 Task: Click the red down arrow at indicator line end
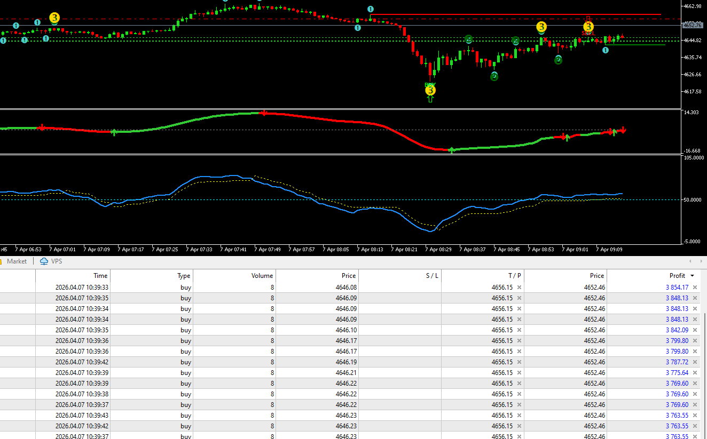coord(623,130)
